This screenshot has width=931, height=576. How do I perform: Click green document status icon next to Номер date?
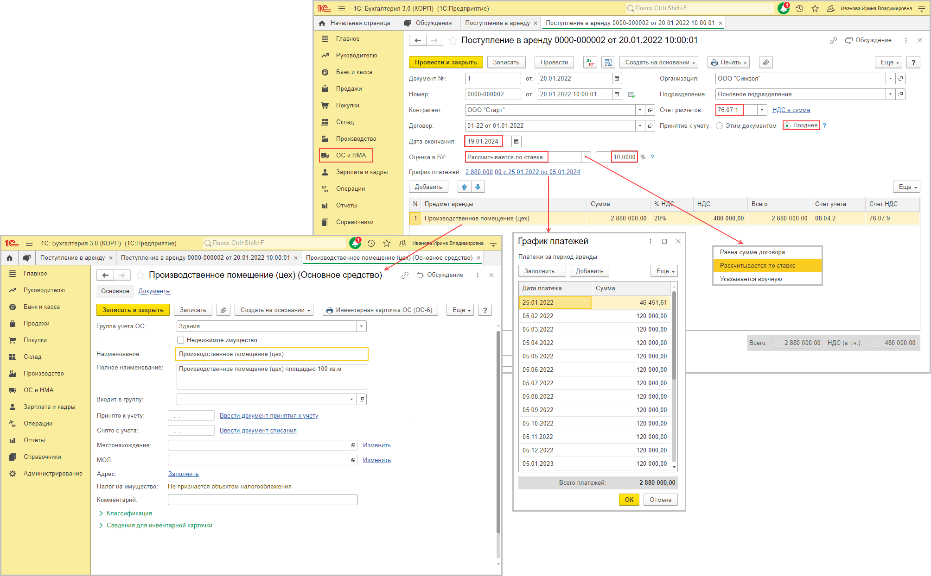point(631,94)
